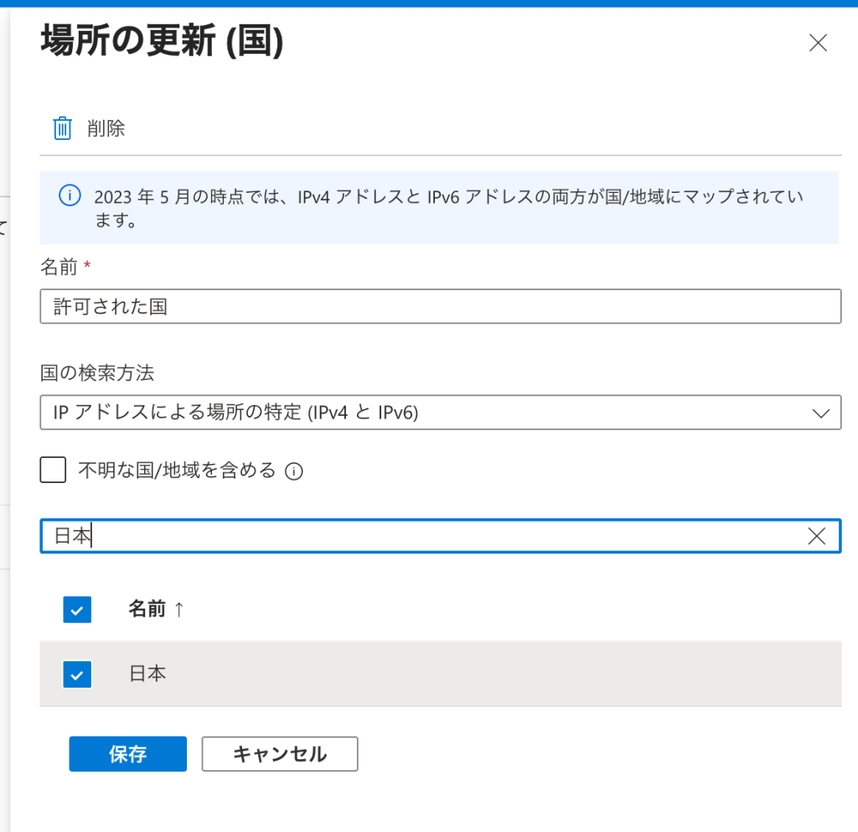The height and width of the screenshot is (832, 858).
Task: Close the 場所の更新 (国) panel
Action: pos(818,44)
